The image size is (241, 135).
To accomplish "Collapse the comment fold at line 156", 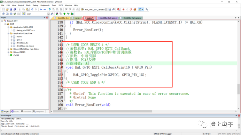I will click(64, 90).
